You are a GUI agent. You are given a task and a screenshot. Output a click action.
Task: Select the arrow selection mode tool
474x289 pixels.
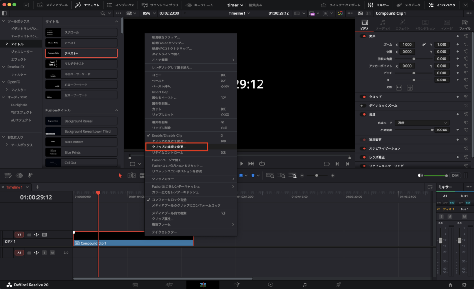(120, 175)
